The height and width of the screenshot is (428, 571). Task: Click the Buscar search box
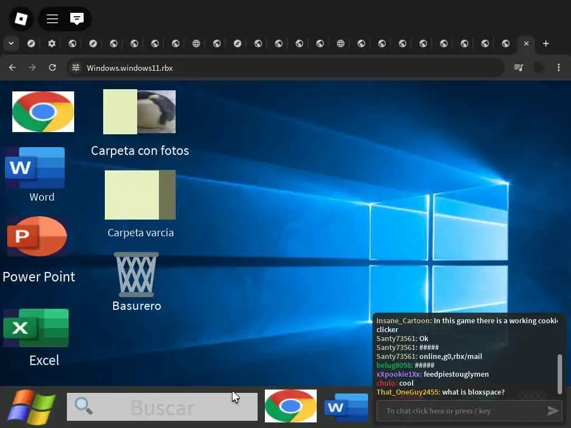(x=162, y=407)
